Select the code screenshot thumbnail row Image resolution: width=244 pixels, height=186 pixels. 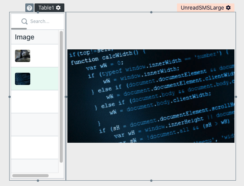[x=35, y=79]
